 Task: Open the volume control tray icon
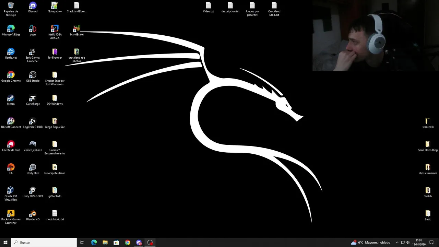pyautogui.click(x=408, y=243)
